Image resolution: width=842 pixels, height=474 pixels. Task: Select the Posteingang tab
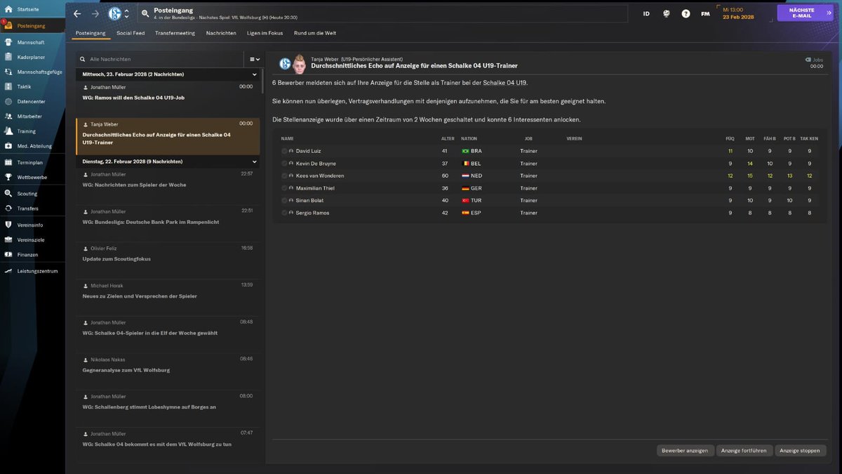tap(91, 33)
